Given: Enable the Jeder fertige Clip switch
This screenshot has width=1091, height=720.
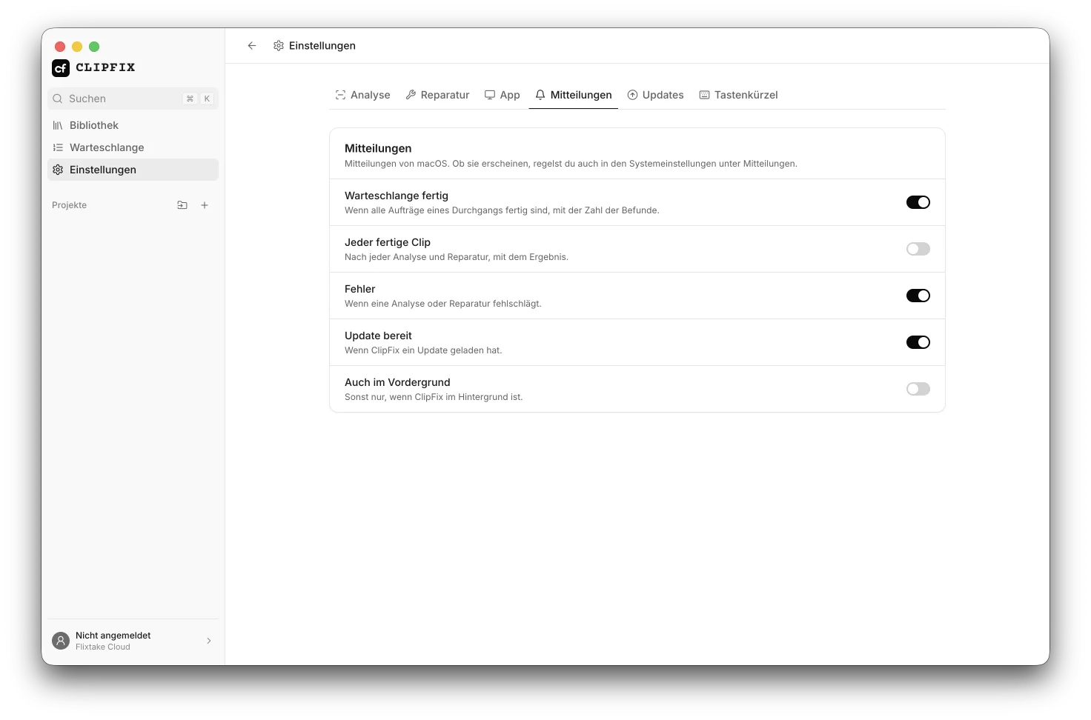Looking at the screenshot, I should (x=918, y=249).
